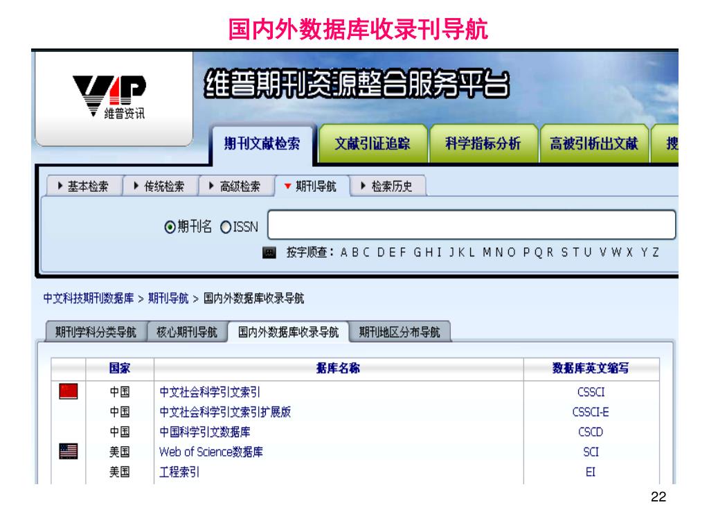The width and height of the screenshot is (709, 532).
Task: Open the 核心期刊导航 tab
Action: [187, 332]
